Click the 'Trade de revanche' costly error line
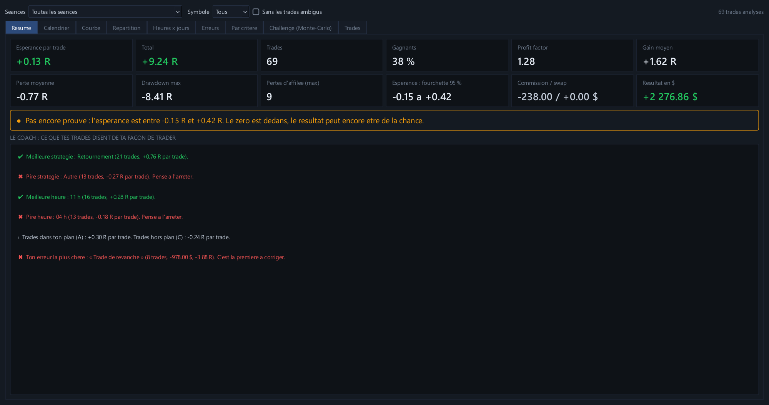 point(155,257)
